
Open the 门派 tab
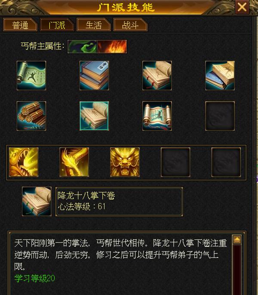coord(57,25)
